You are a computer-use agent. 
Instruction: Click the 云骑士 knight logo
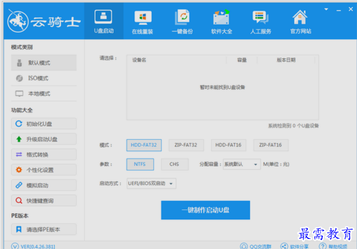tap(18, 22)
